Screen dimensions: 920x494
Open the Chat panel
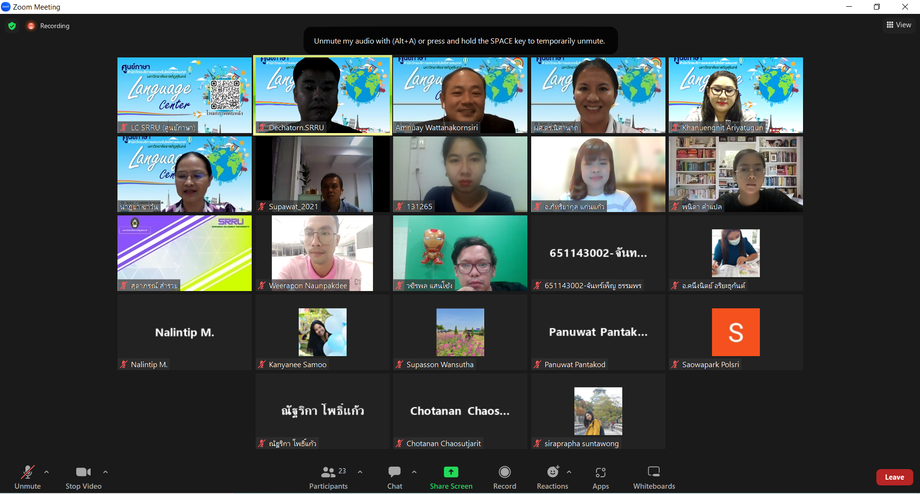point(395,477)
